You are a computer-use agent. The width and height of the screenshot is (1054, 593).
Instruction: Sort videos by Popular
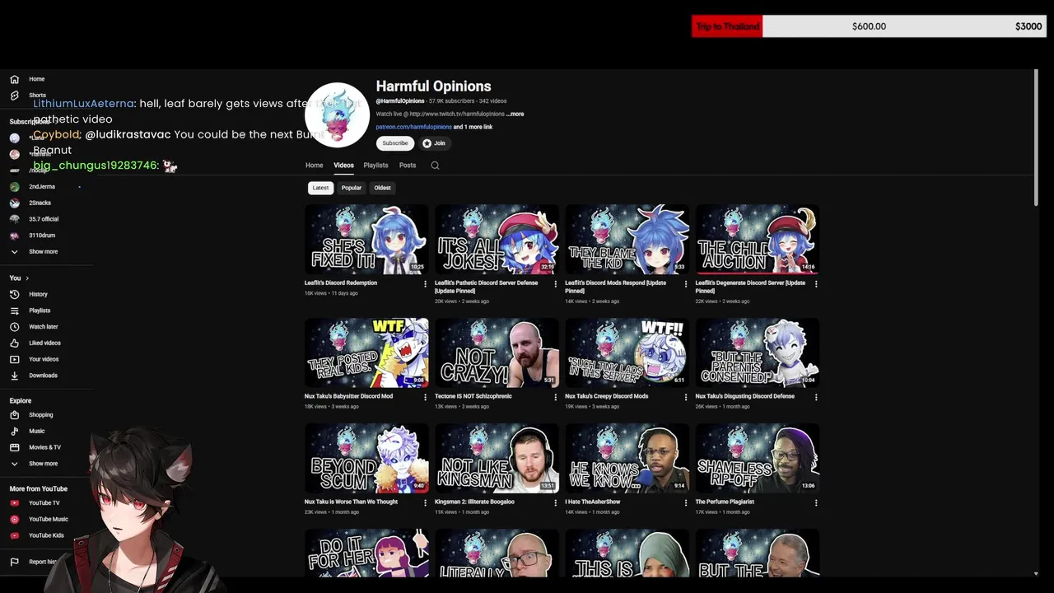tap(352, 188)
